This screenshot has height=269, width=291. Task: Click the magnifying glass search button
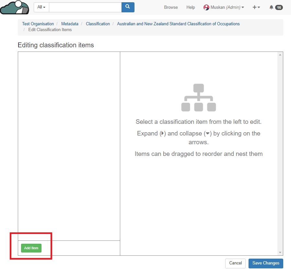pyautogui.click(x=128, y=7)
